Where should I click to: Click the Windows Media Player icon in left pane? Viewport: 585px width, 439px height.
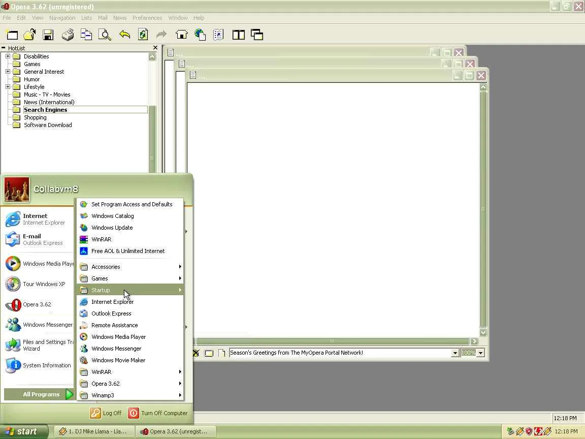point(13,264)
